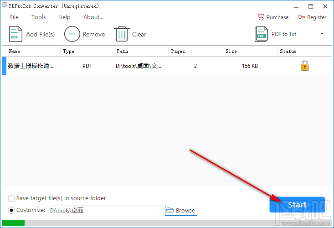Image resolution: width=334 pixels, height=228 pixels.
Task: Click the Customize output path field
Action: 106,210
